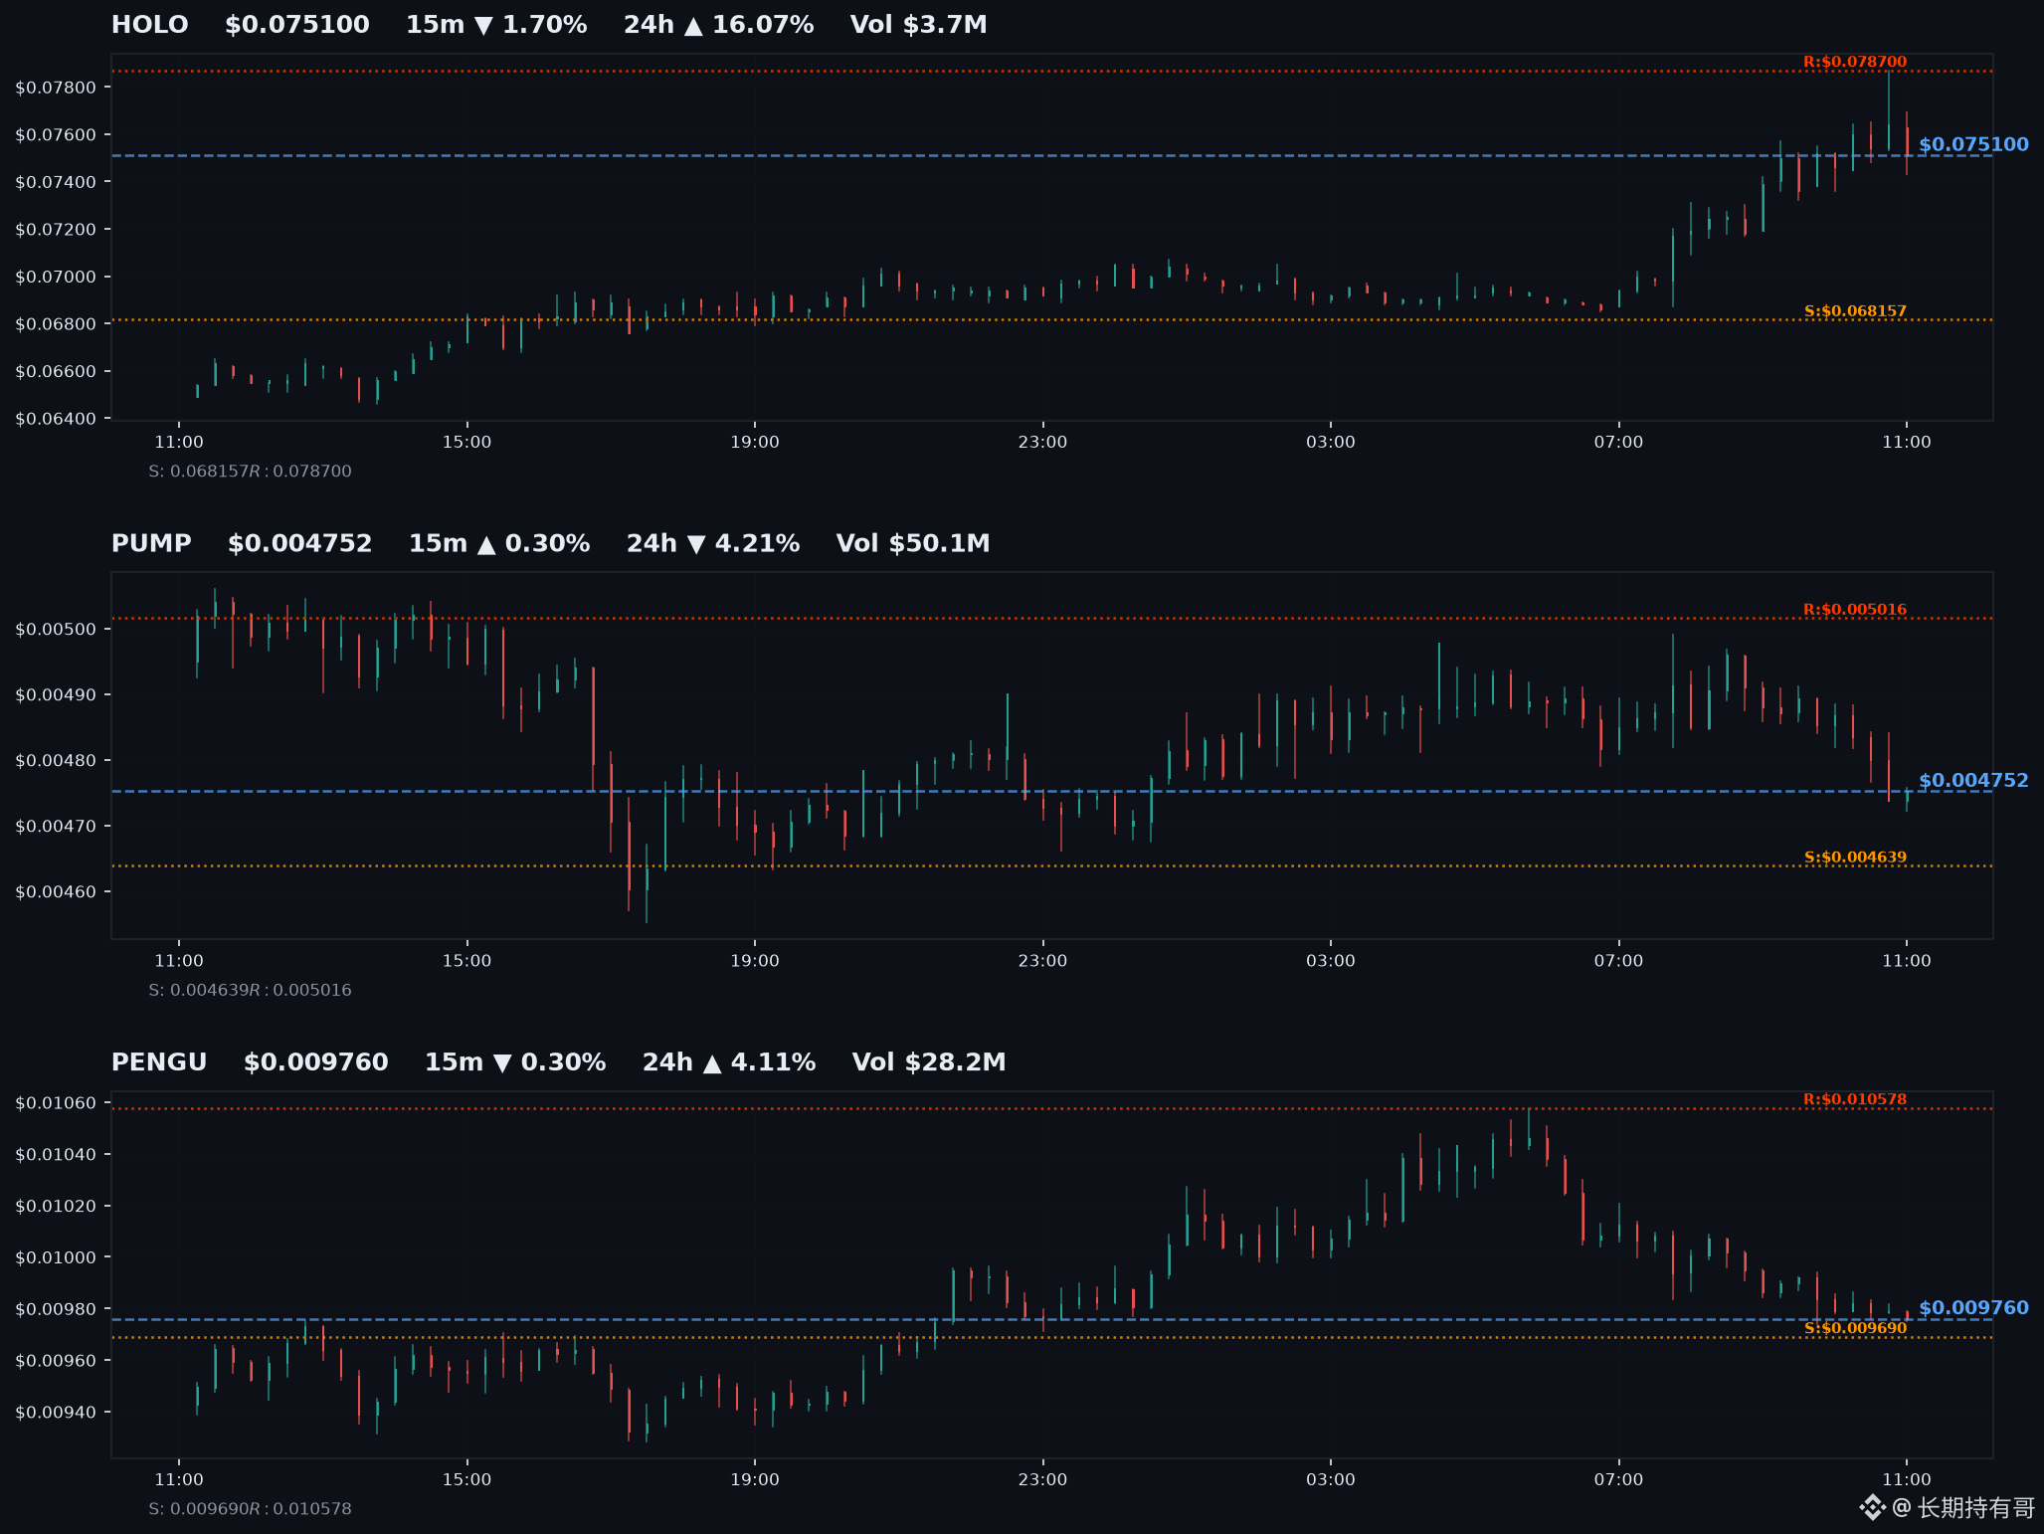Select the footer text S: 0.009690R : 0.010578
The height and width of the screenshot is (1534, 2044).
(250, 1509)
